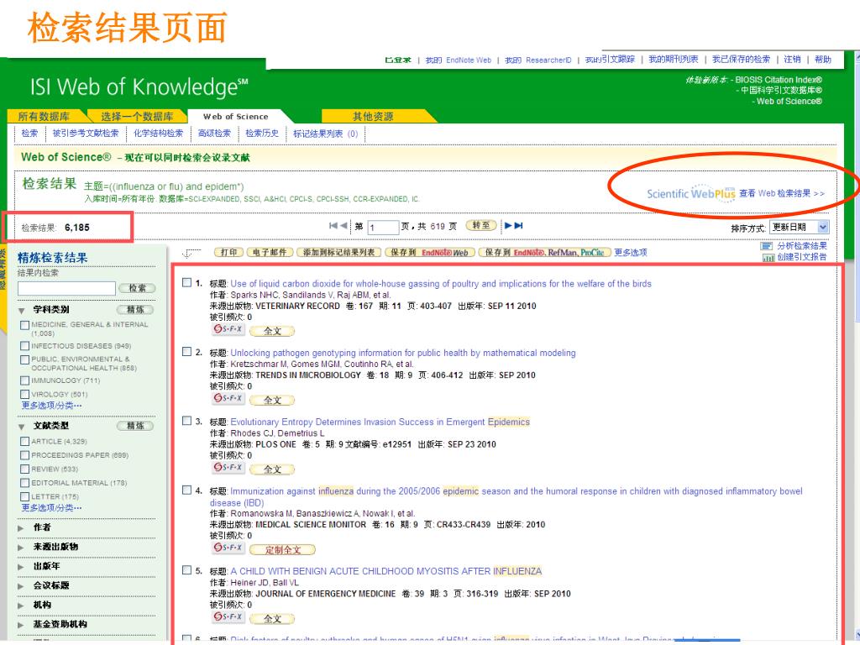Jump to the last results page arrow
Screen dimensions: 860x645
pos(519,225)
